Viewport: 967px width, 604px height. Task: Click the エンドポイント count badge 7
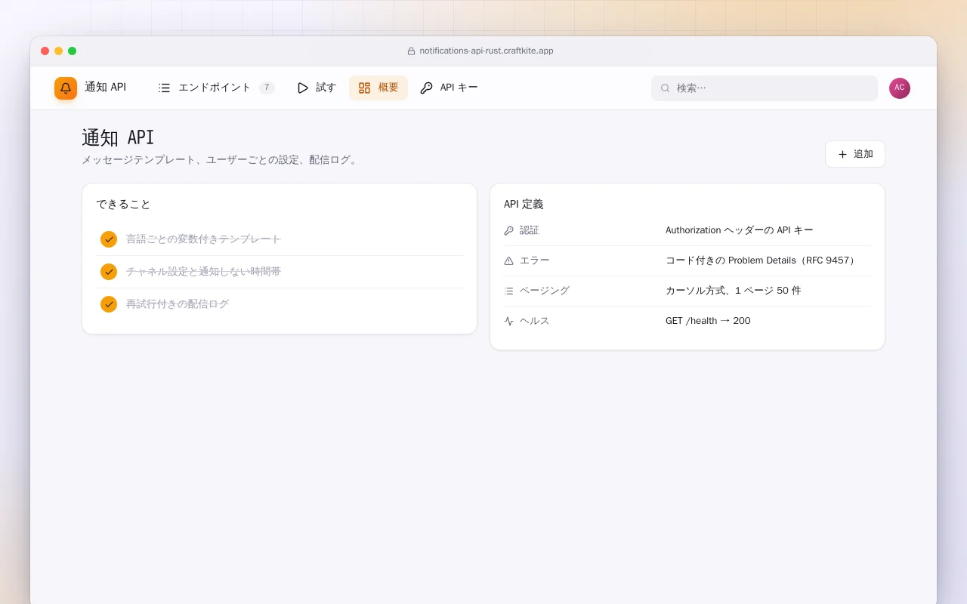pos(267,88)
